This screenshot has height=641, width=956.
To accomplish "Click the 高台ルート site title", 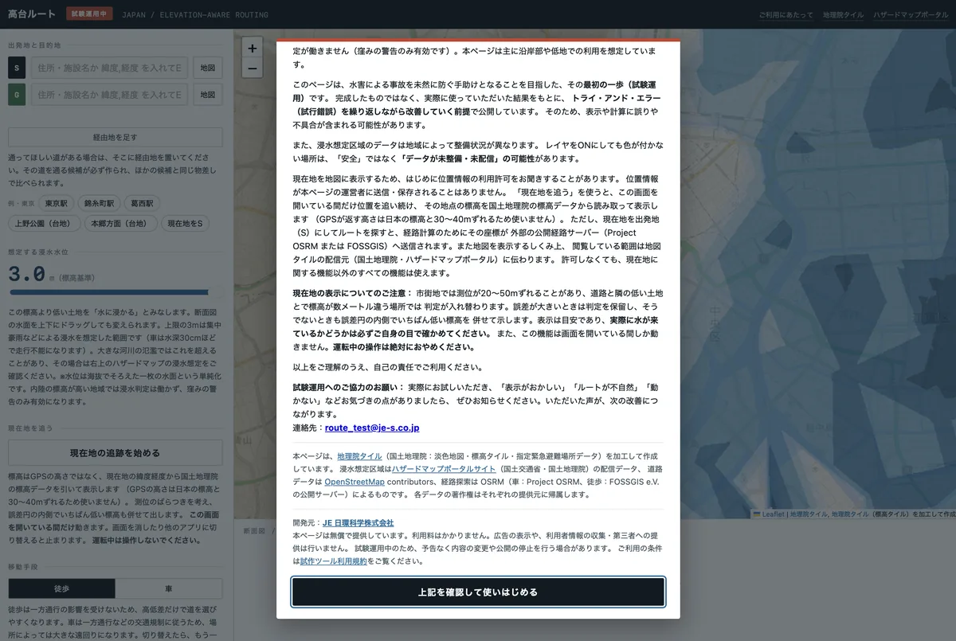I will click(x=33, y=14).
